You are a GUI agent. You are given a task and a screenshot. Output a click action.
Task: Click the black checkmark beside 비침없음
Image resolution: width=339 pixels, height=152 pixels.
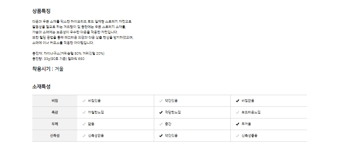[237, 101]
